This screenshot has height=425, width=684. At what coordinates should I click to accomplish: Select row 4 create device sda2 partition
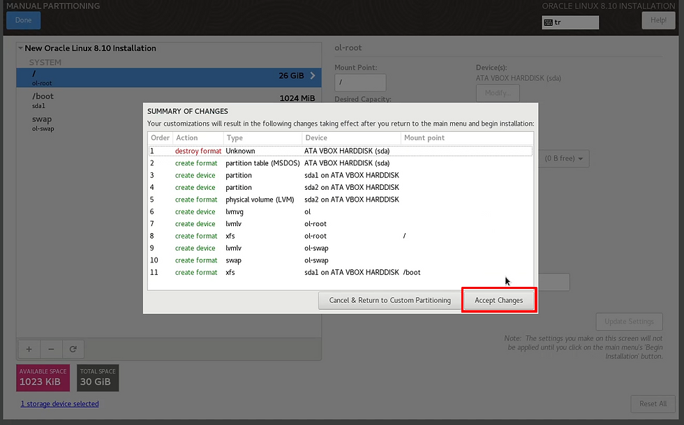(341, 187)
